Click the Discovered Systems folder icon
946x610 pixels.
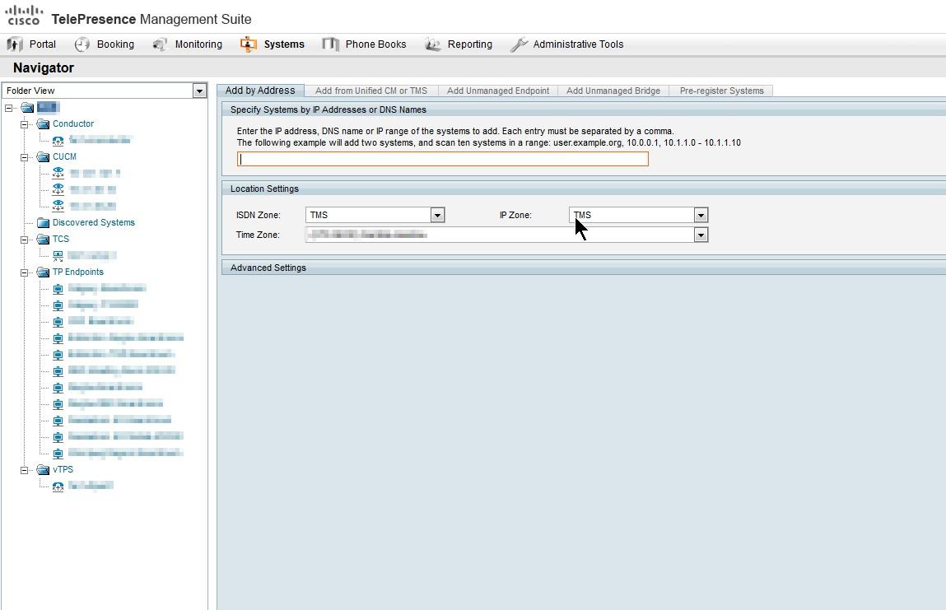tap(43, 222)
